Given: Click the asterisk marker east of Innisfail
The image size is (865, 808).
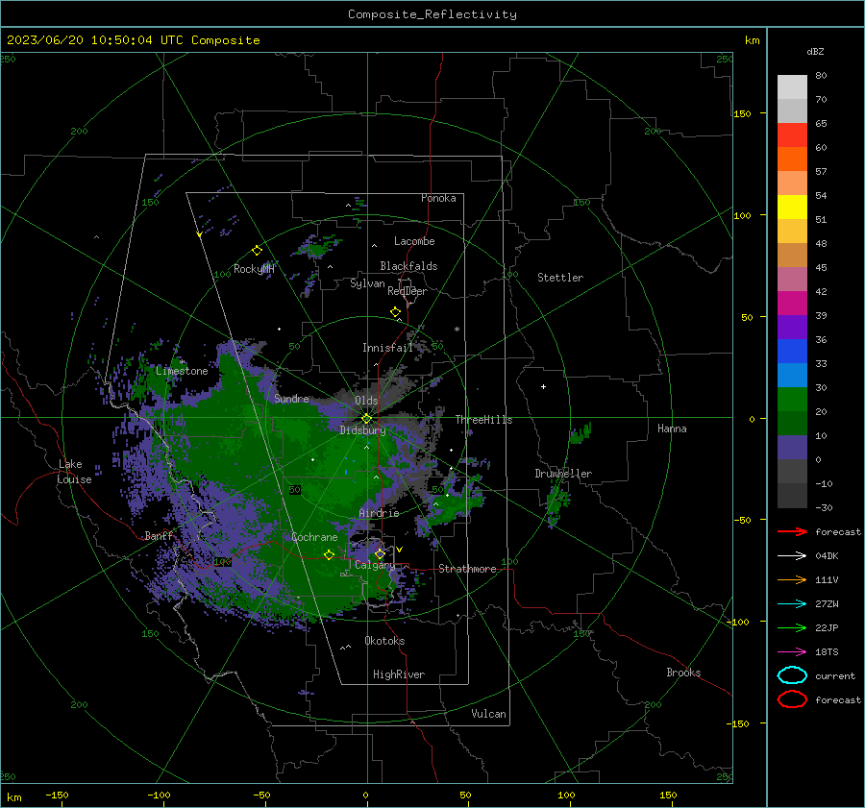Looking at the screenshot, I should [457, 330].
